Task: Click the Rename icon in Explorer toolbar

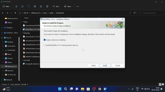Action: point(35,6)
